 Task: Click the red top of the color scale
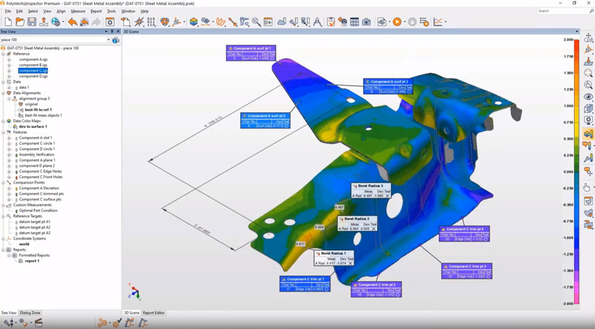(x=577, y=42)
